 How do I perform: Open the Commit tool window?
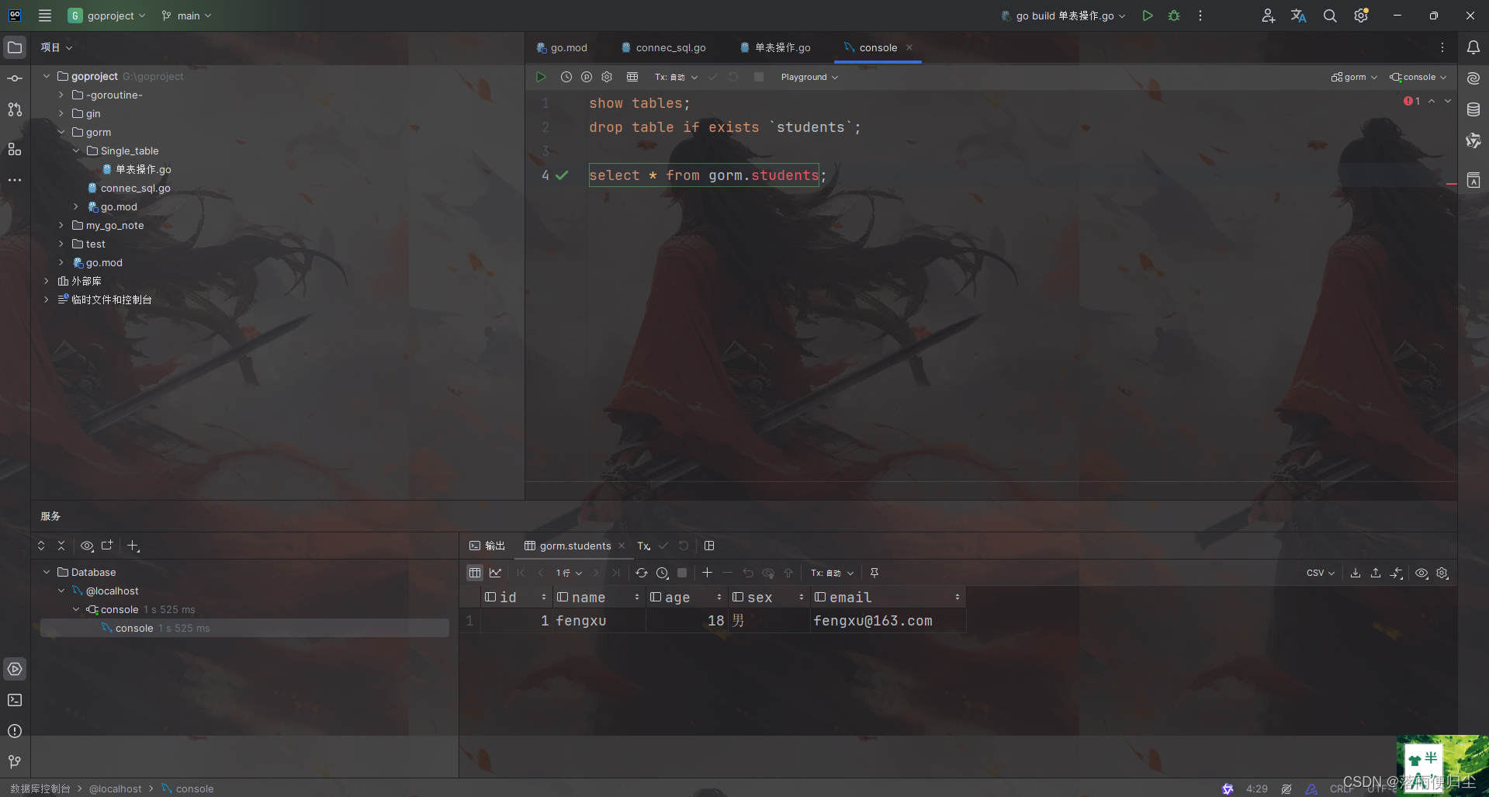[15, 78]
